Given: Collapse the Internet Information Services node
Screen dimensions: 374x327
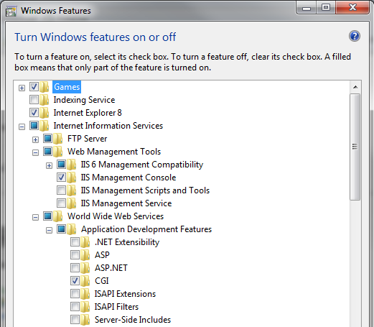Looking at the screenshot, I should tap(22, 126).
